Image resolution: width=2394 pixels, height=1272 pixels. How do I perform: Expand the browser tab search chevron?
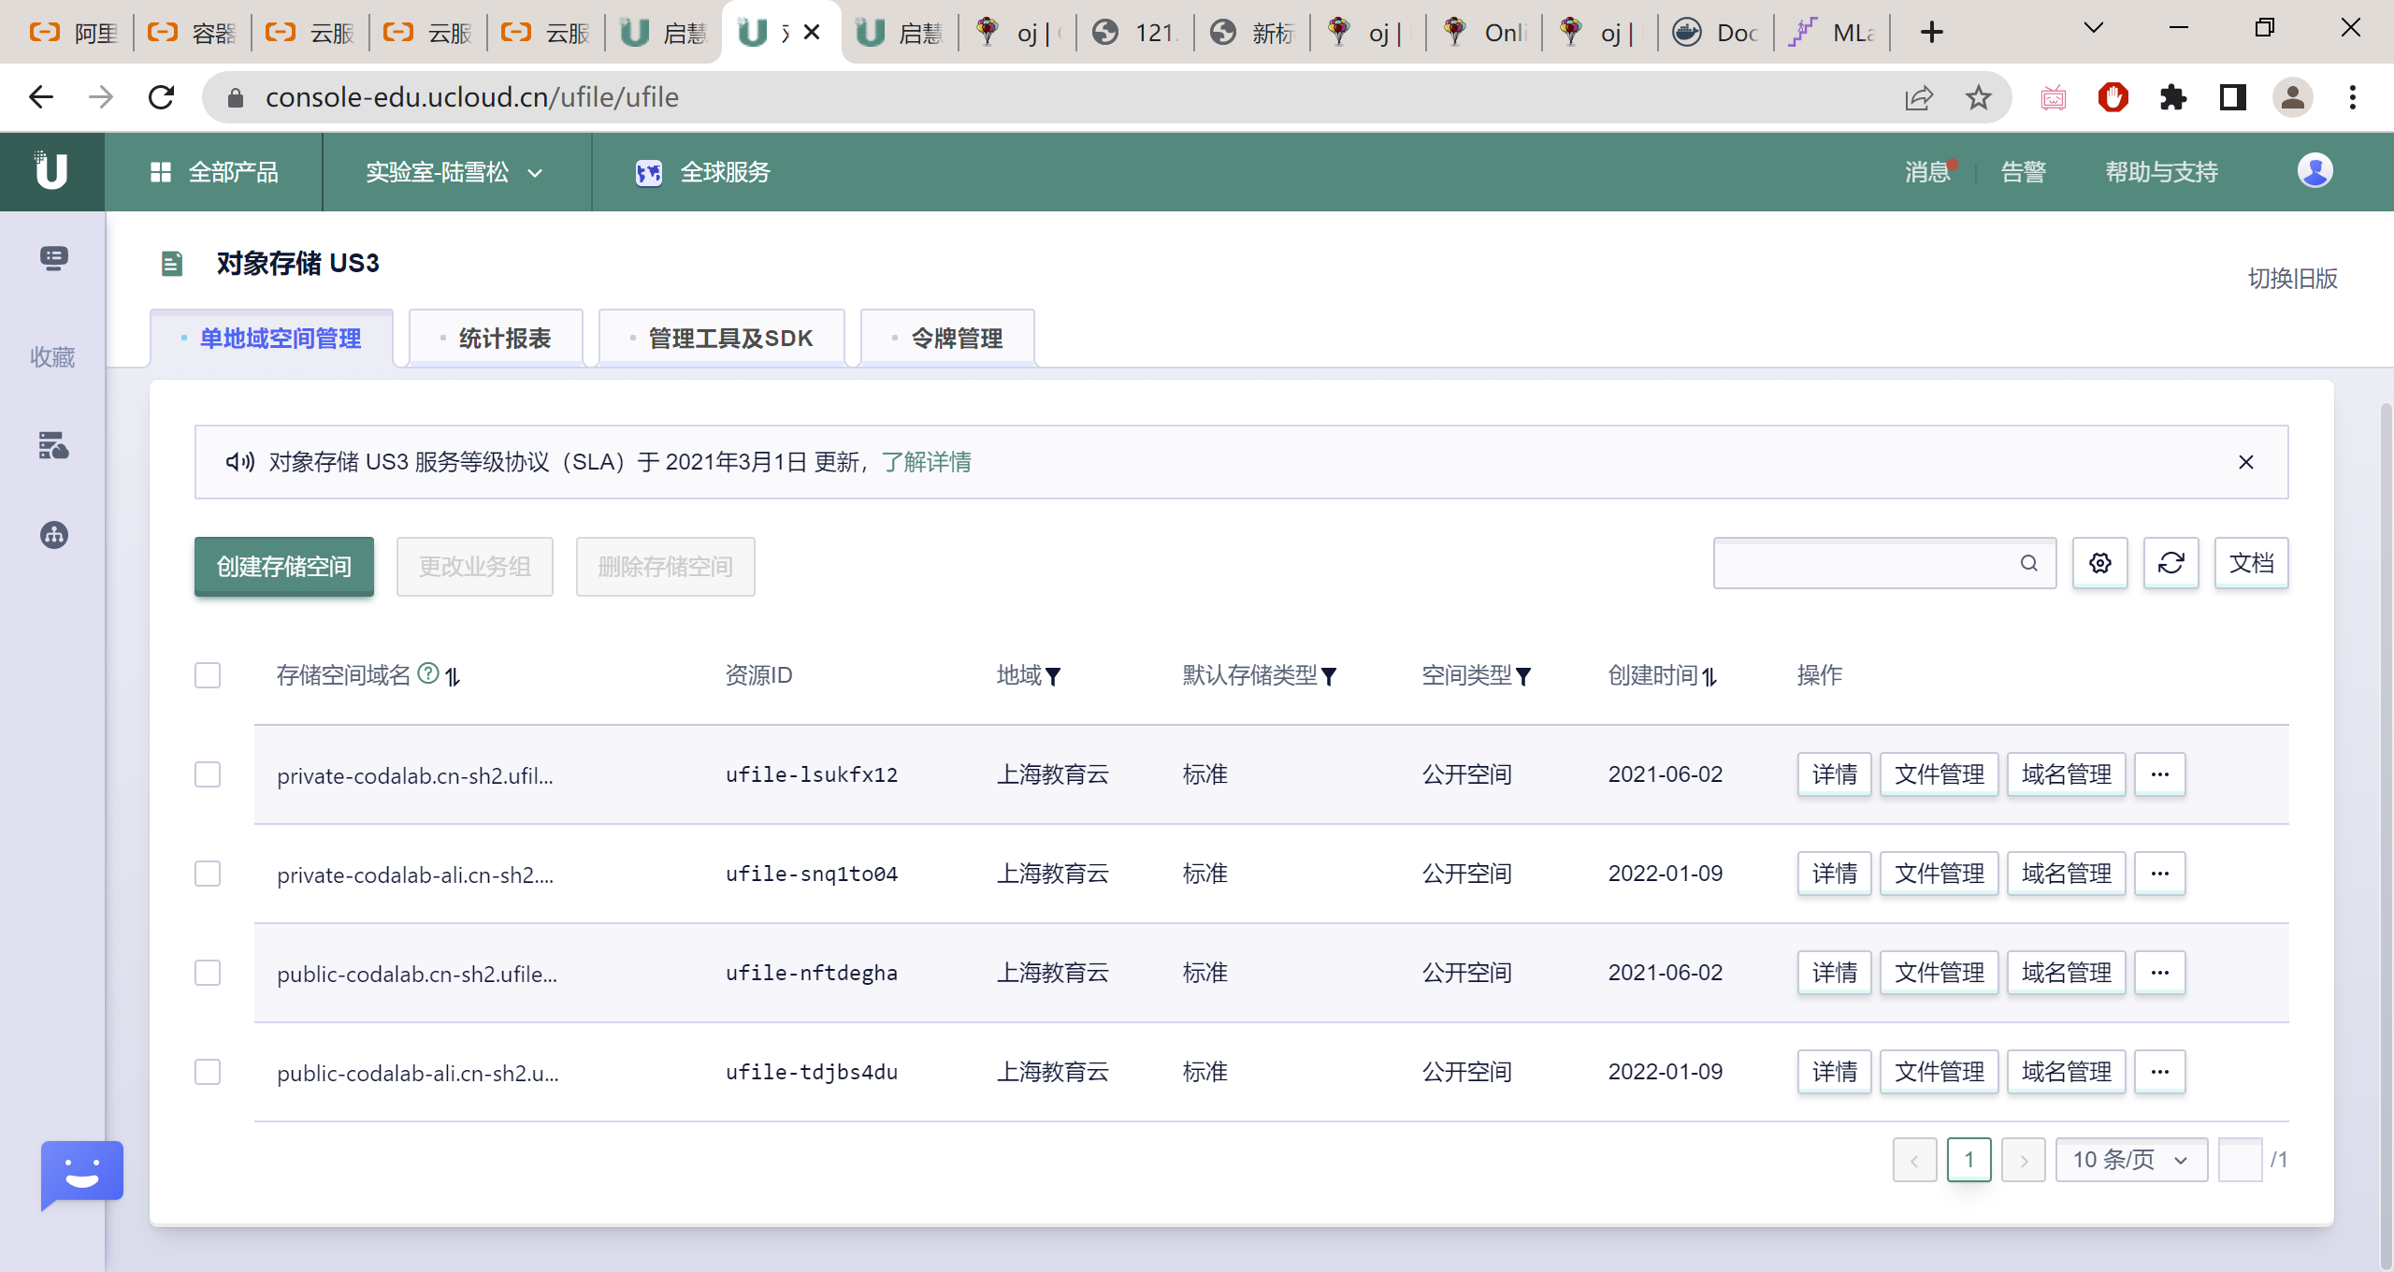[2094, 28]
